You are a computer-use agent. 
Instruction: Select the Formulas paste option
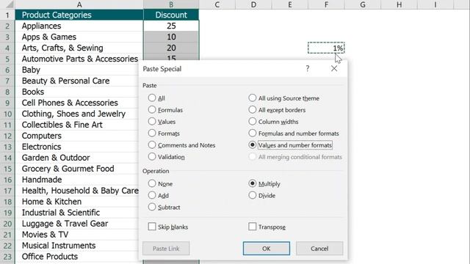tap(165, 109)
